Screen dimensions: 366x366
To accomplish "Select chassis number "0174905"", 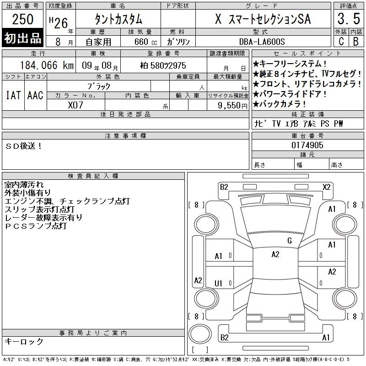I will click(307, 145).
